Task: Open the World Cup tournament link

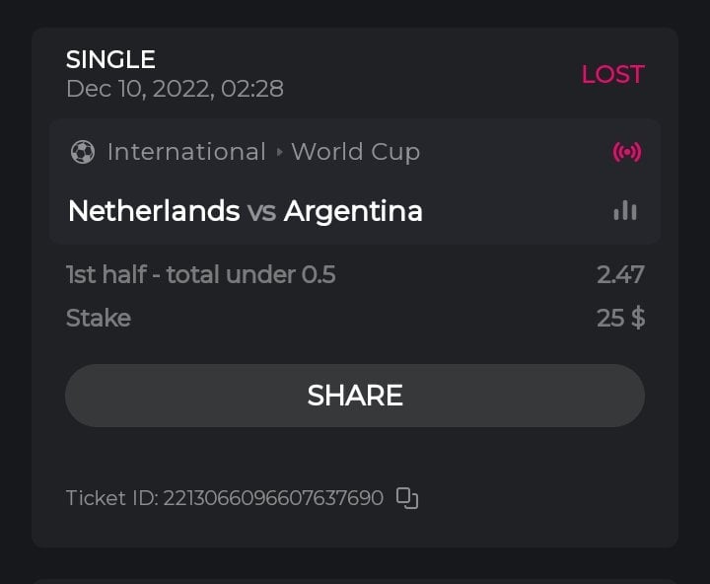Action: pos(356,152)
